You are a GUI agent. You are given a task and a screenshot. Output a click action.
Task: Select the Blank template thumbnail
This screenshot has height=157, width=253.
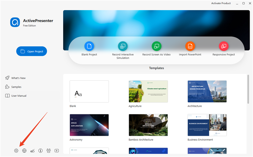tap(89, 91)
